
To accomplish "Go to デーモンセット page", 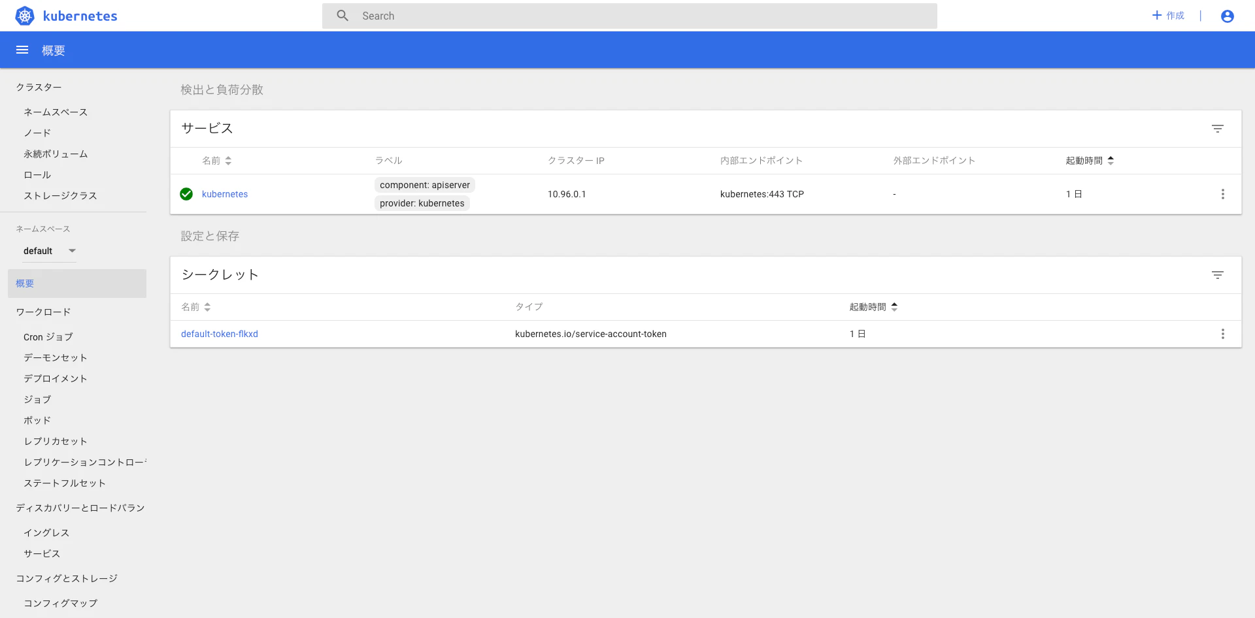I will coord(56,358).
